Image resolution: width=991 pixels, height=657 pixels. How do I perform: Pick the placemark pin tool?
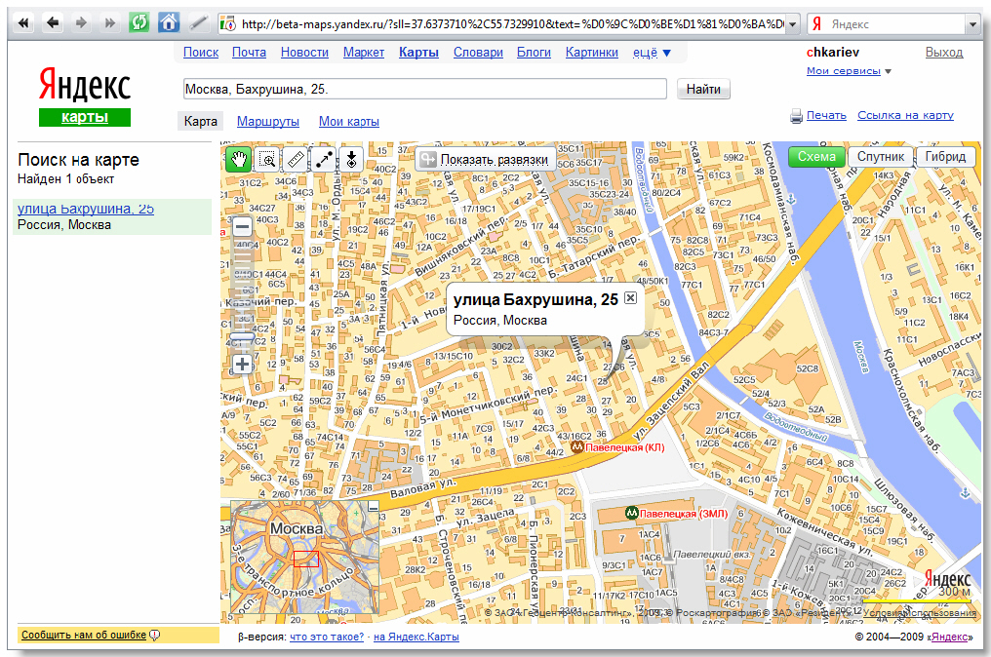tap(351, 159)
